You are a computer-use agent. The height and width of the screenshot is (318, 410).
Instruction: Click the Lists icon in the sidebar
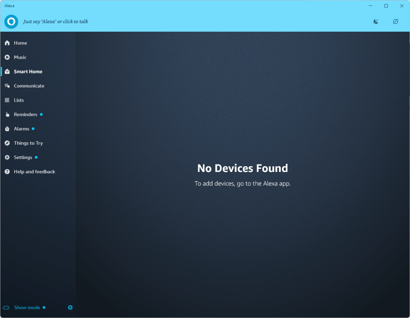(7, 100)
